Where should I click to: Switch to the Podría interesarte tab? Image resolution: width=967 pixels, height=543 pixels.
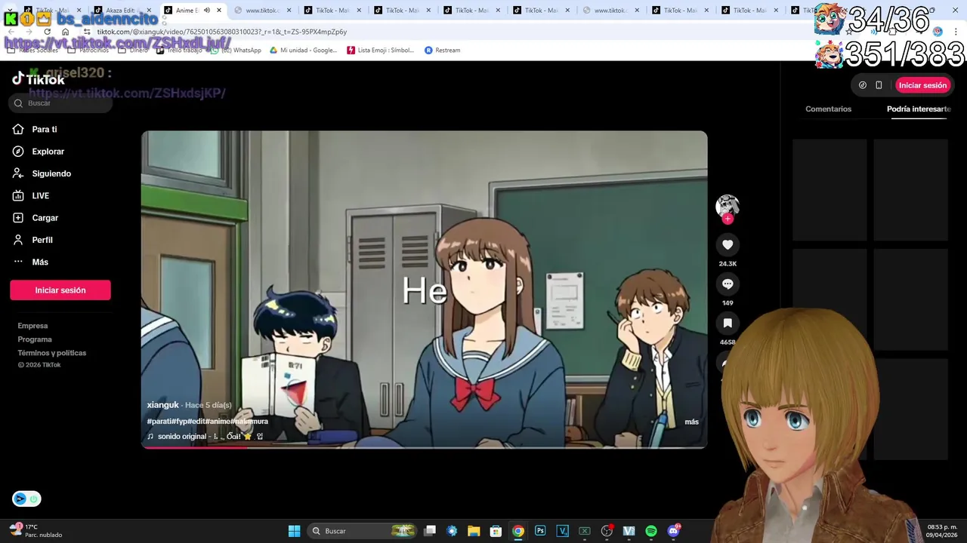[x=919, y=109]
